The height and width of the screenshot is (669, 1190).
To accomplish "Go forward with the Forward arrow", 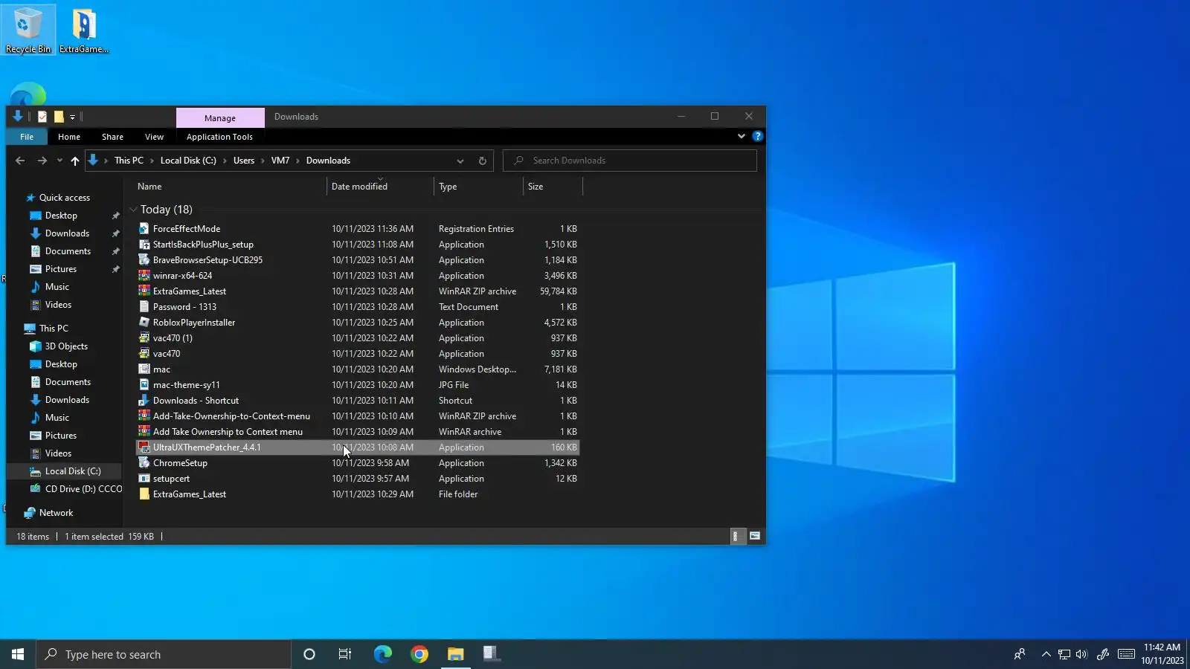I will (x=42, y=161).
